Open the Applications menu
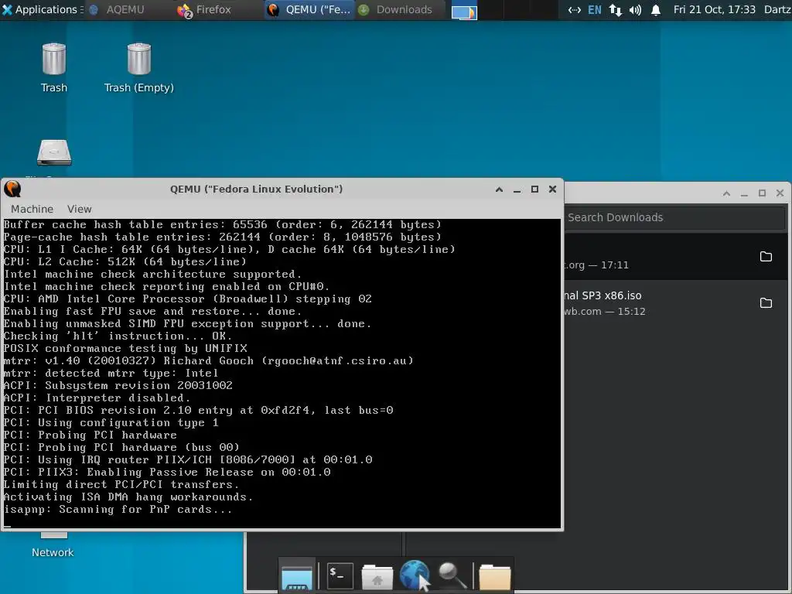The width and height of the screenshot is (792, 594). pos(40,9)
